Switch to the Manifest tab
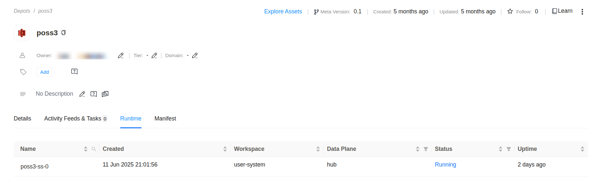This screenshot has height=191, width=598. click(x=165, y=119)
